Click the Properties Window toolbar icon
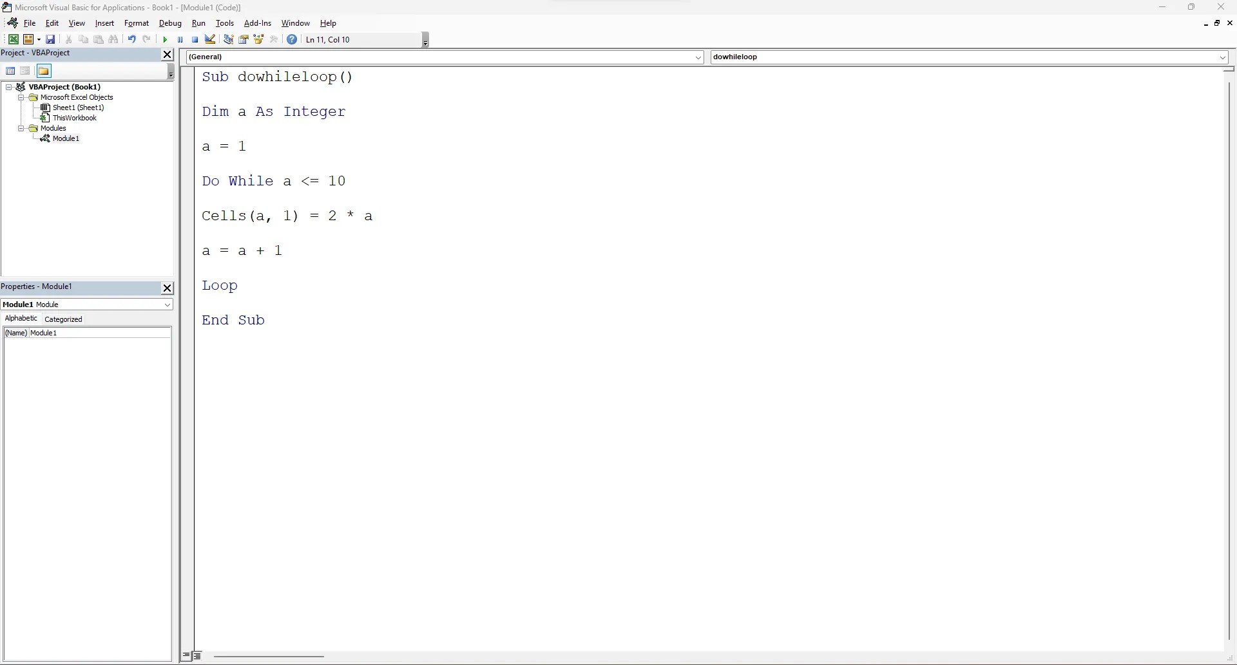1237x665 pixels. click(x=244, y=39)
